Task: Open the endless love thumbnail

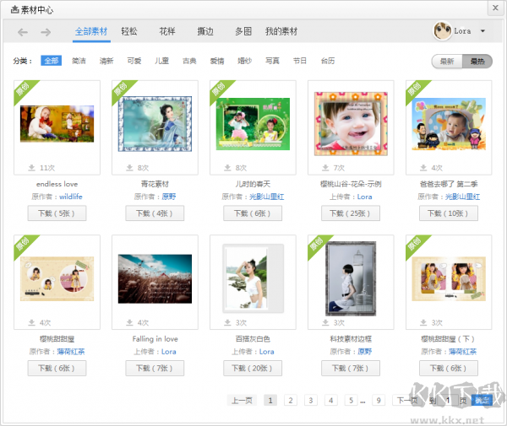Action: 57,124
